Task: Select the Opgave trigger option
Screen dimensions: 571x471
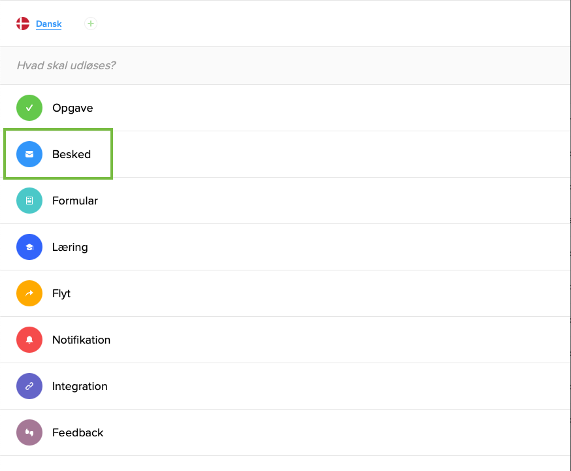Action: click(x=73, y=108)
